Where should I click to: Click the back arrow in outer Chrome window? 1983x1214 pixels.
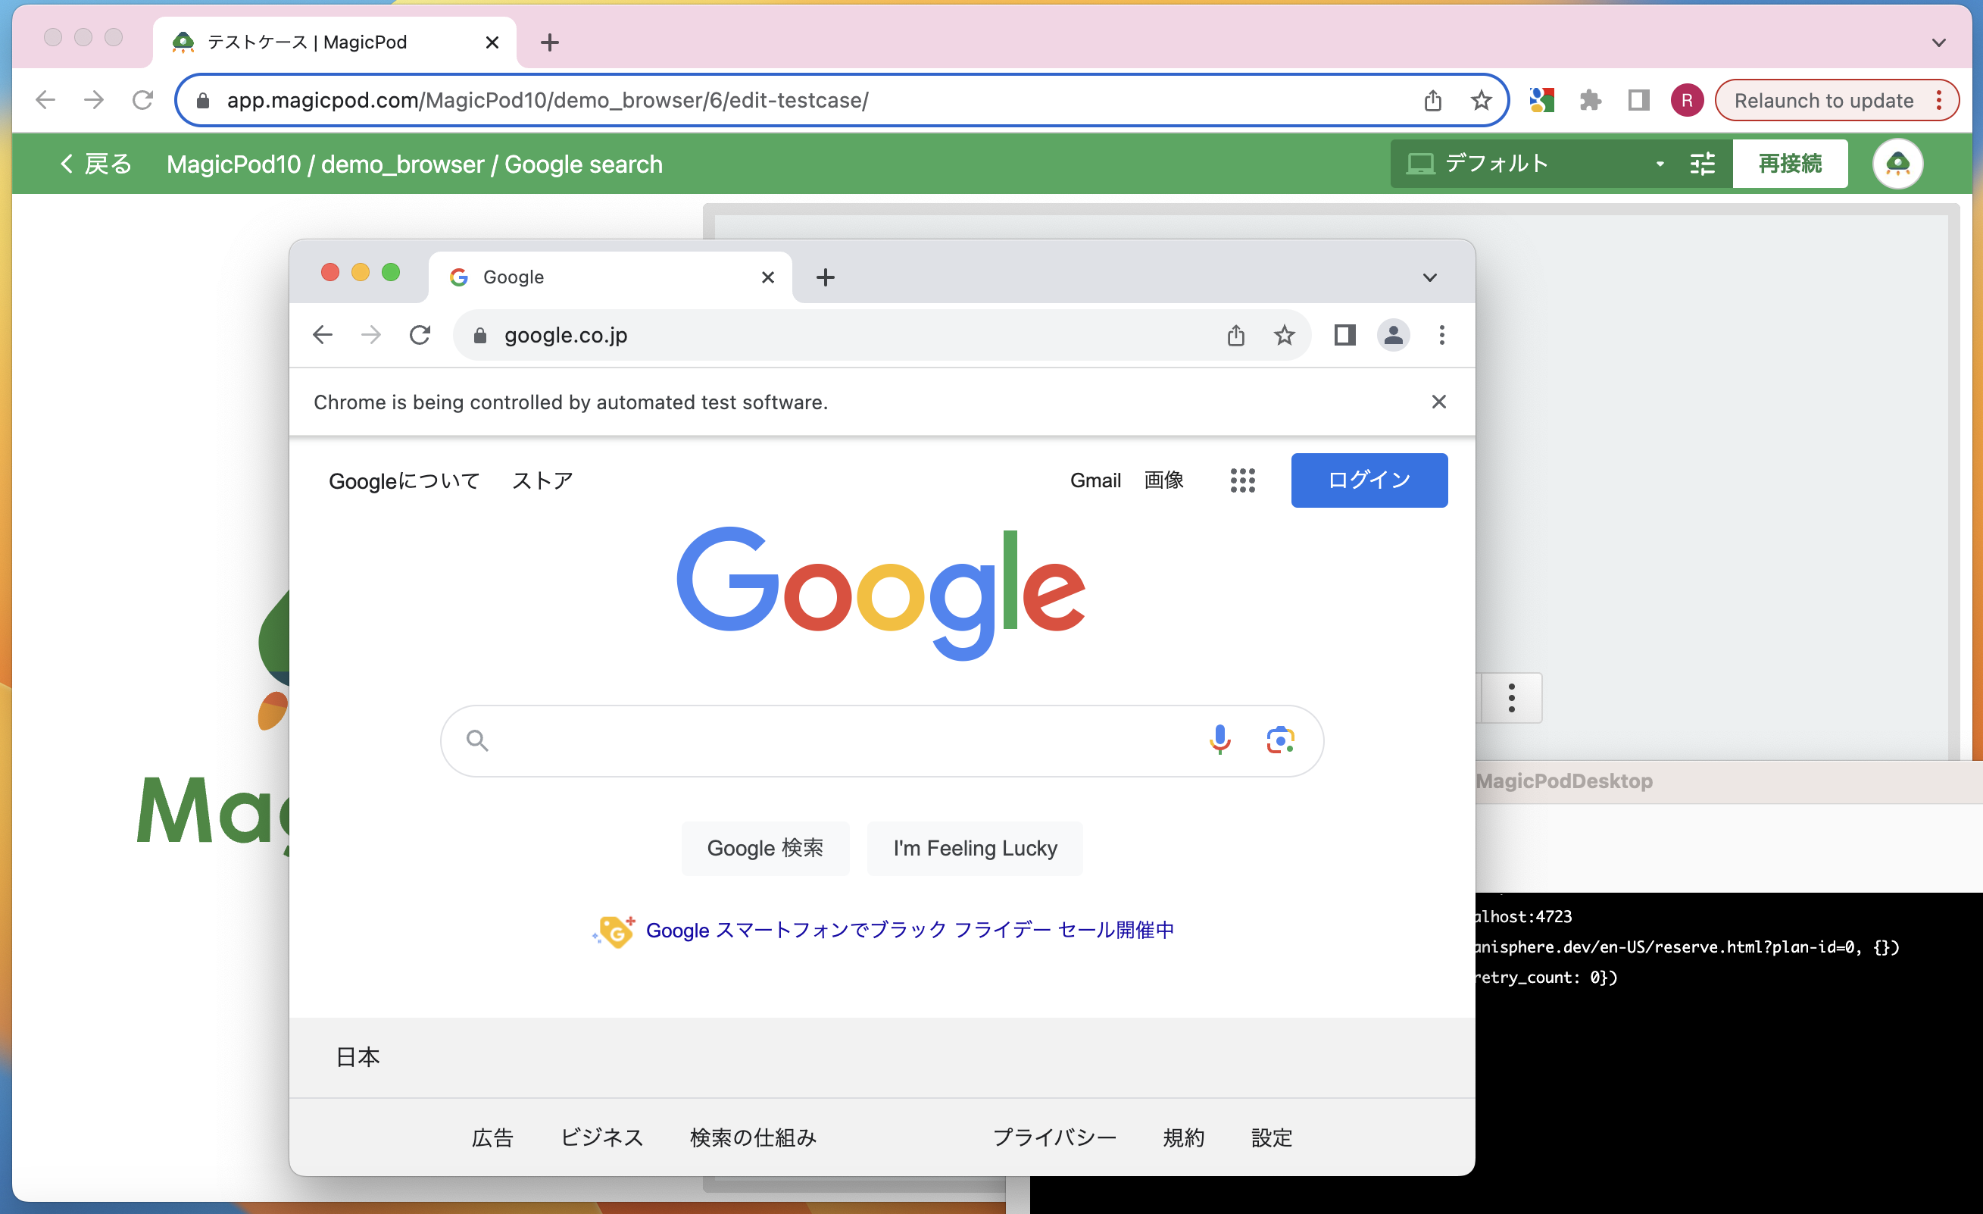pyautogui.click(x=46, y=100)
